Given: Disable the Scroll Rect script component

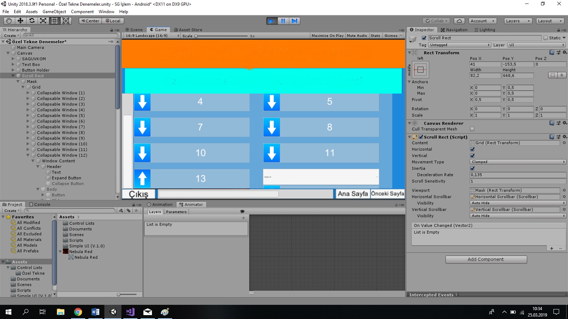Looking at the screenshot, I should (x=421, y=137).
